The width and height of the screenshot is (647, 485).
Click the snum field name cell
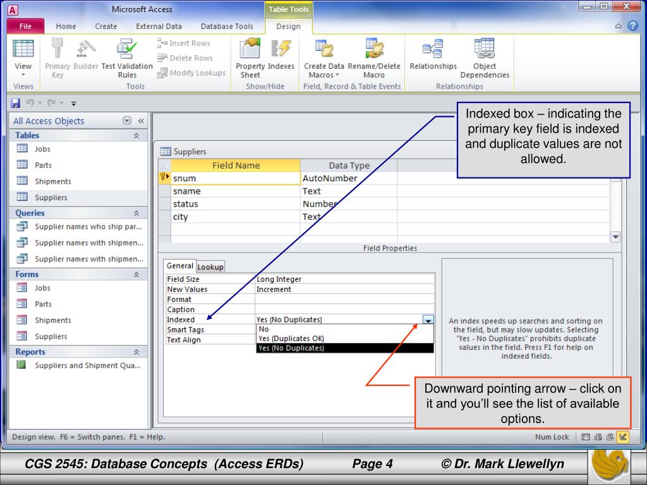point(236,178)
